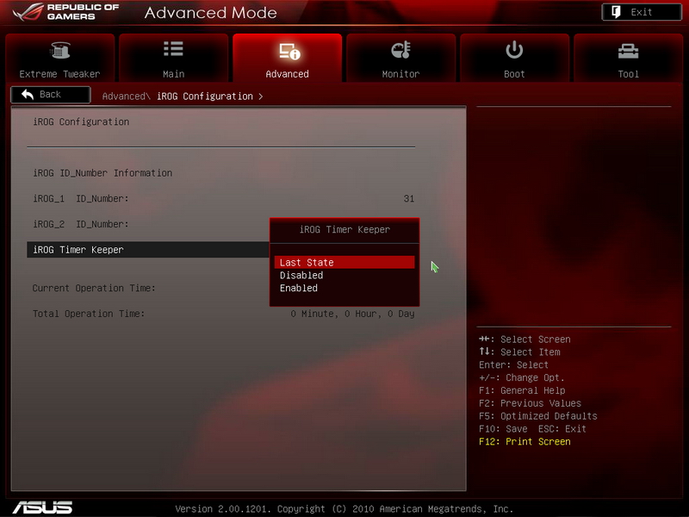Click the Enter: Select key hint
Image resolution: width=689 pixels, height=517 pixels.
[513, 364]
